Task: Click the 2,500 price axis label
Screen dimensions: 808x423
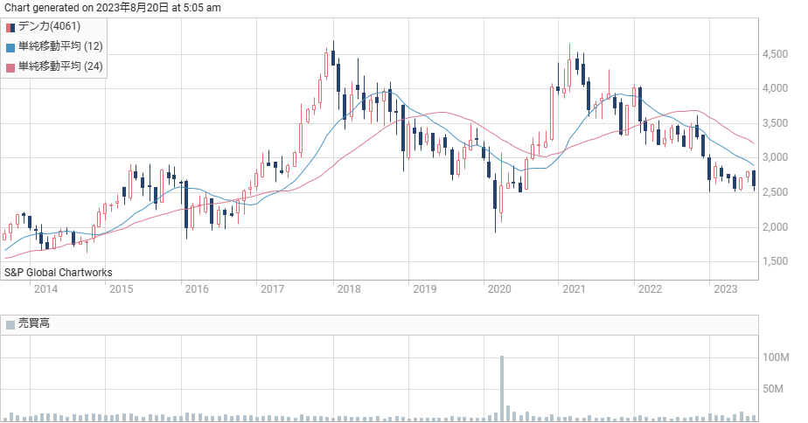Action: pyautogui.click(x=776, y=192)
